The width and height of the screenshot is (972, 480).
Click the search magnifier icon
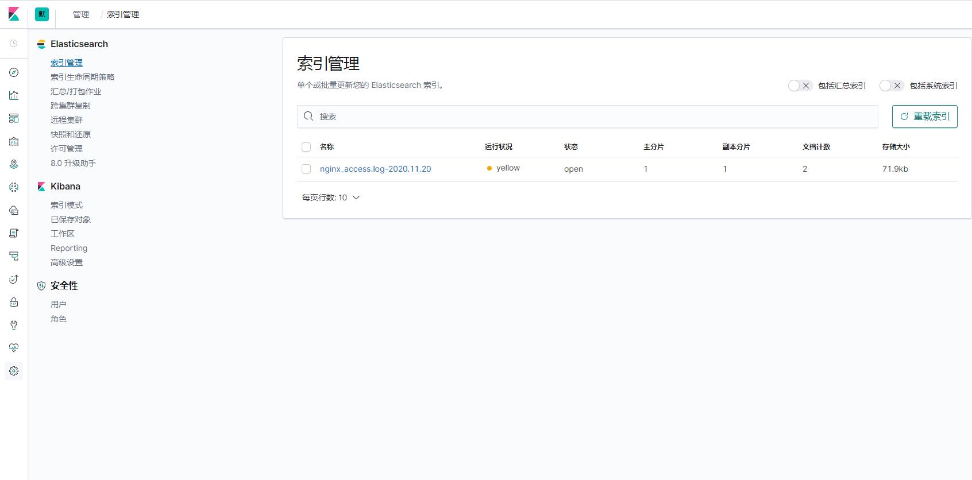[x=308, y=116]
